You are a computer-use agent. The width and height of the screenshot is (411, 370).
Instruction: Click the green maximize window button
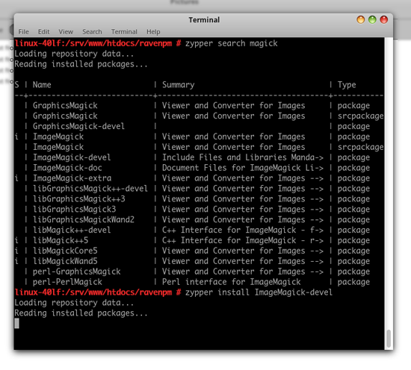[x=372, y=19]
